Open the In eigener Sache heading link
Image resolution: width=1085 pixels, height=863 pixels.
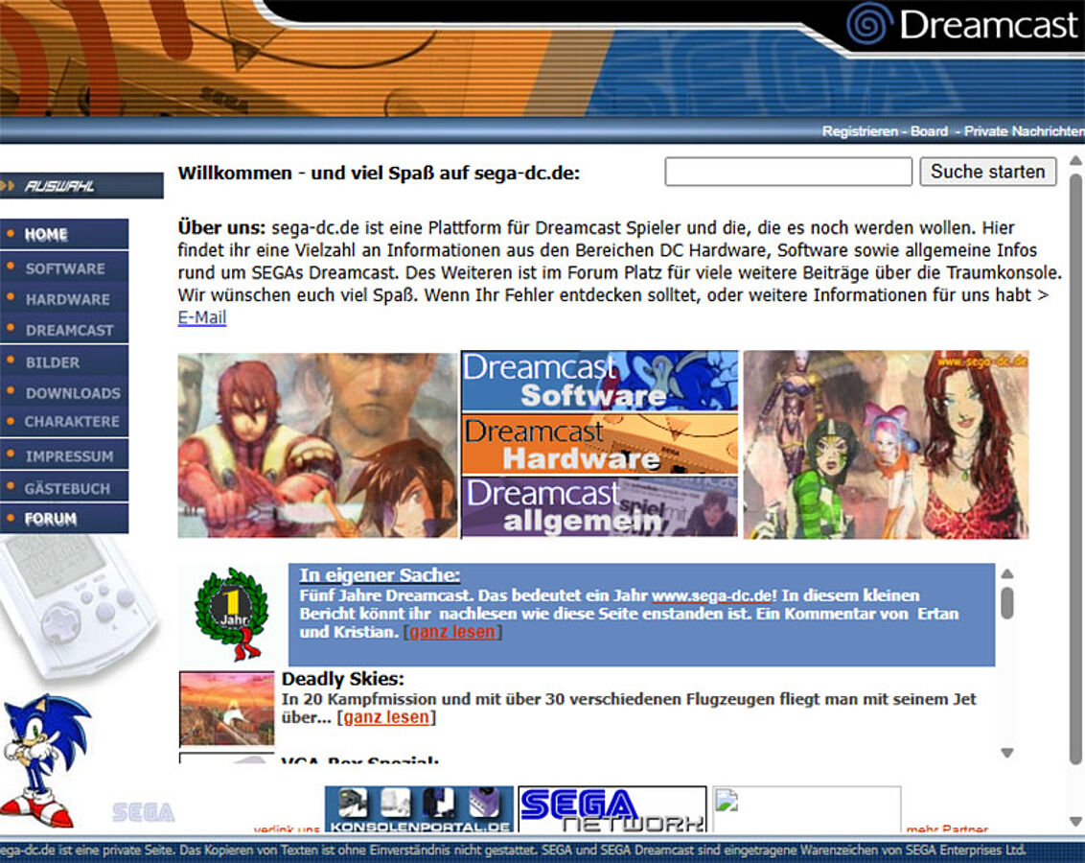coord(380,575)
